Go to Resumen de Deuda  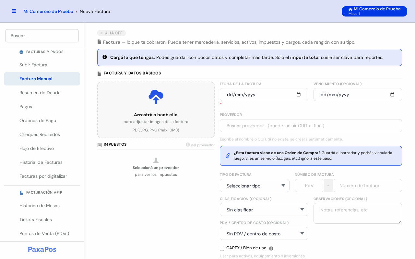coord(42,93)
